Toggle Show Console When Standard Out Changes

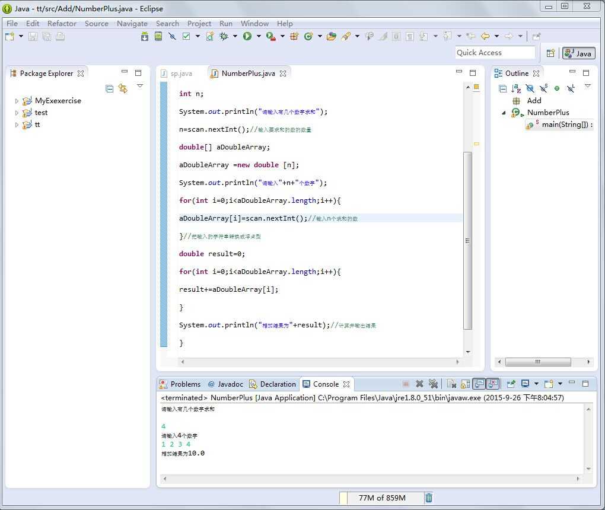pos(479,384)
